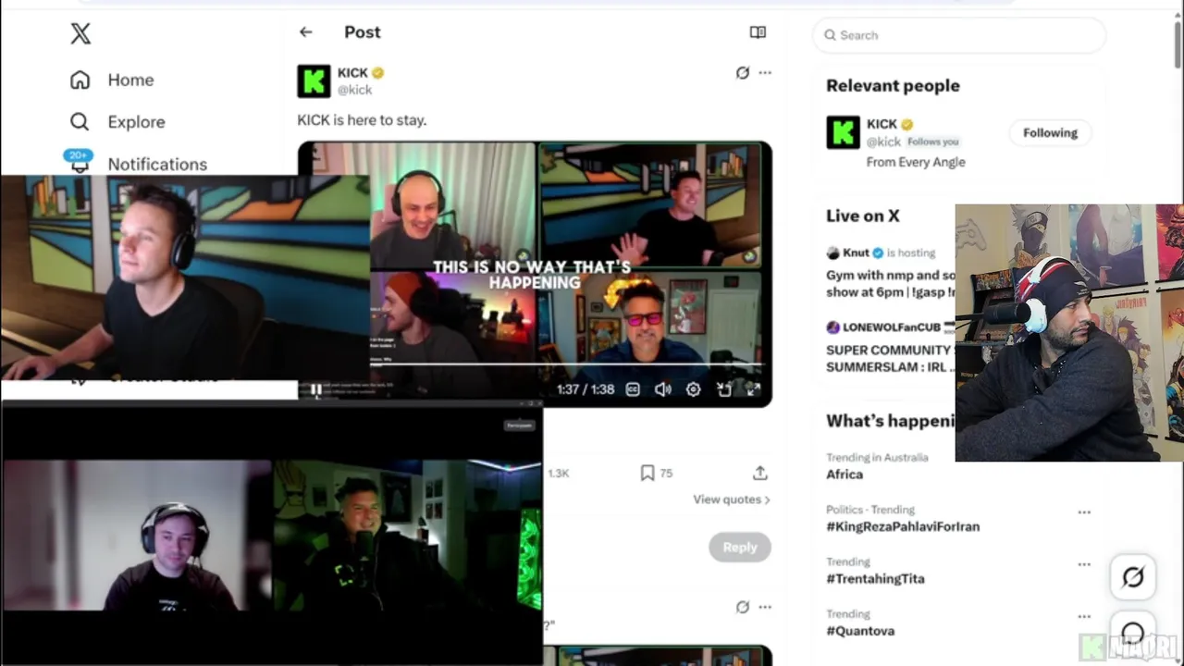Open the video settings gear
Screen dimensions: 1184x666
(x=693, y=389)
